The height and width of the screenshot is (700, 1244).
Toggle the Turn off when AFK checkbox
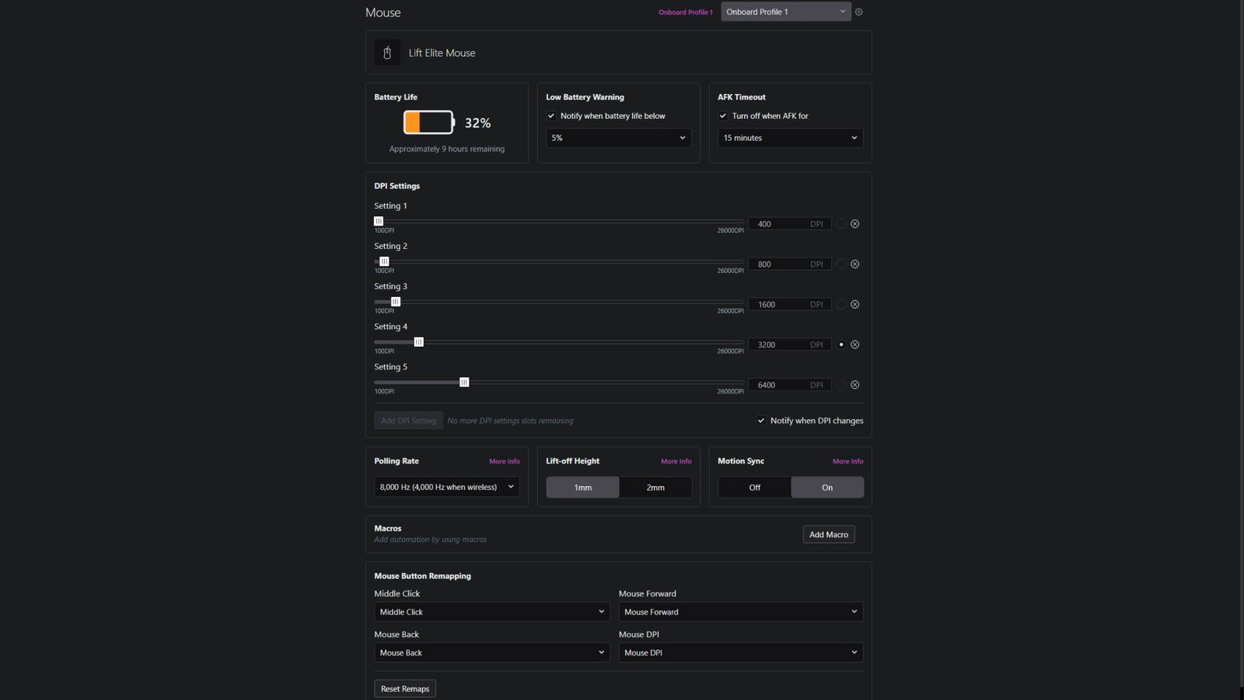click(x=723, y=116)
